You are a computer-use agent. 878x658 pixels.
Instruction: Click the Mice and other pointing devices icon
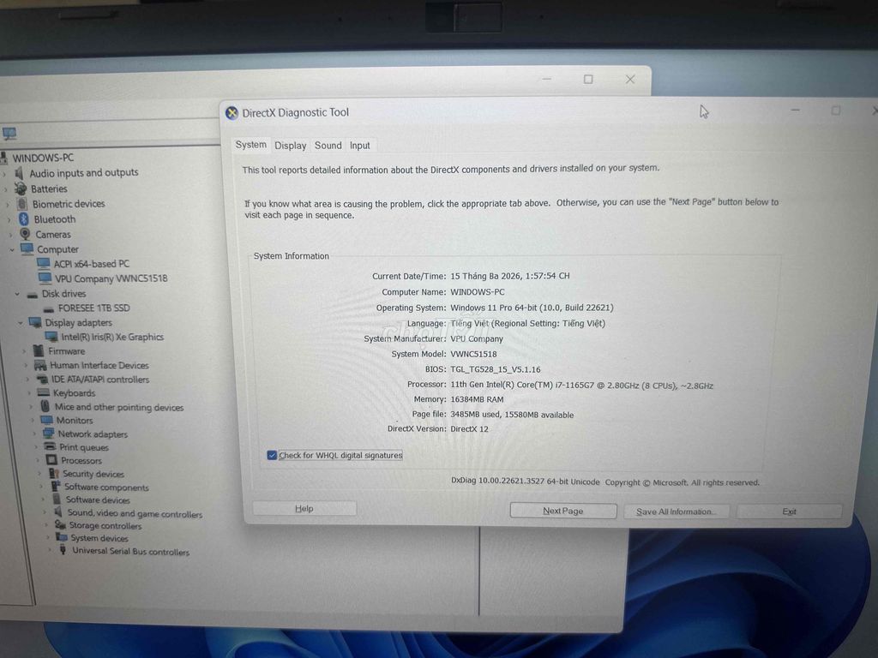click(x=45, y=407)
